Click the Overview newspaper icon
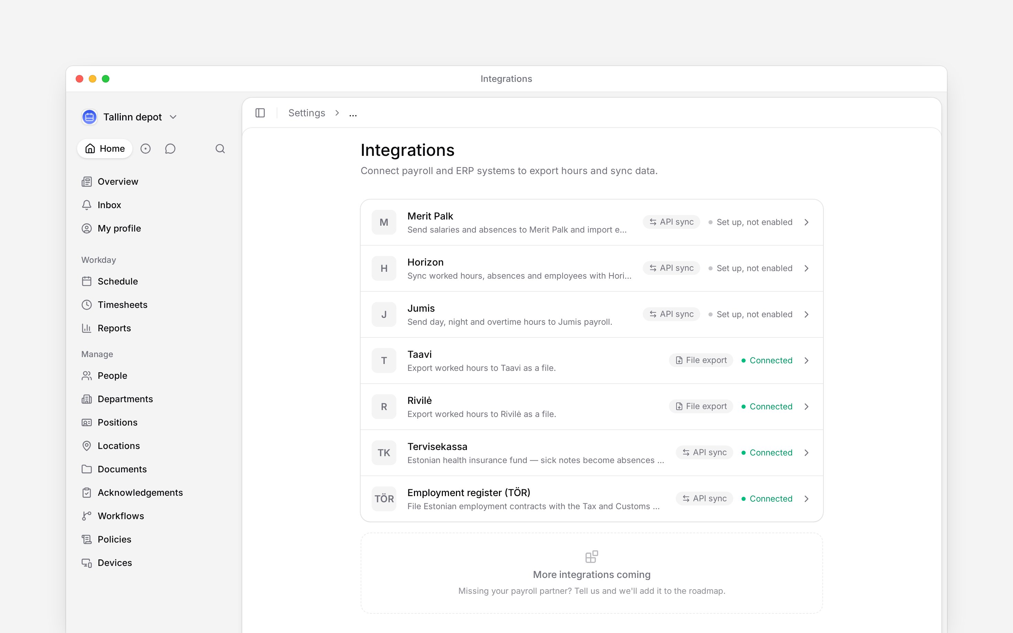Screen dimensions: 1013x633 coord(87,182)
